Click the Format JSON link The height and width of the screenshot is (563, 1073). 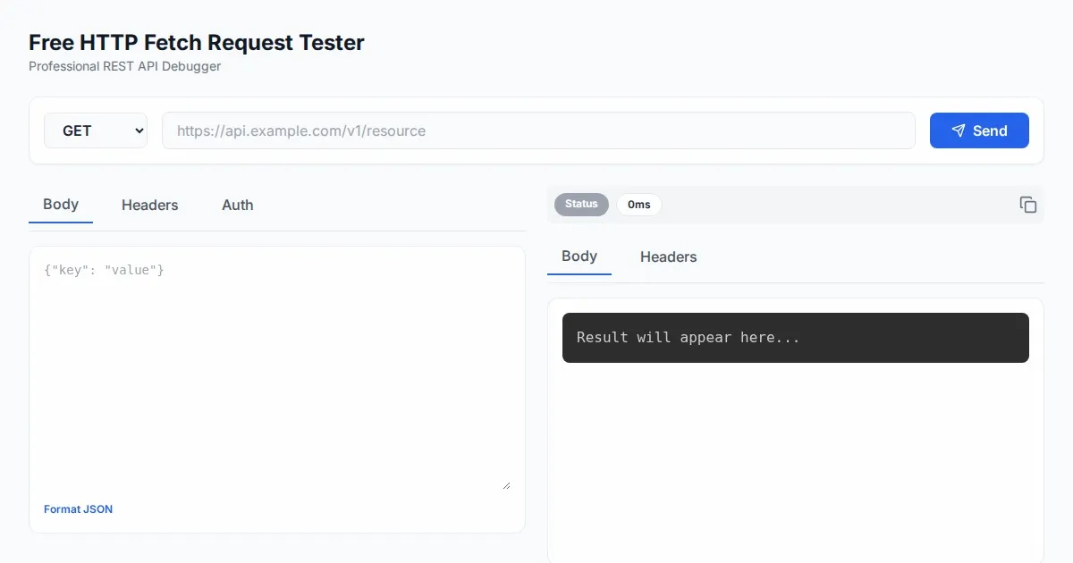79,509
